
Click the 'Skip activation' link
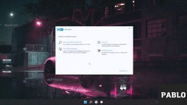click(123, 71)
